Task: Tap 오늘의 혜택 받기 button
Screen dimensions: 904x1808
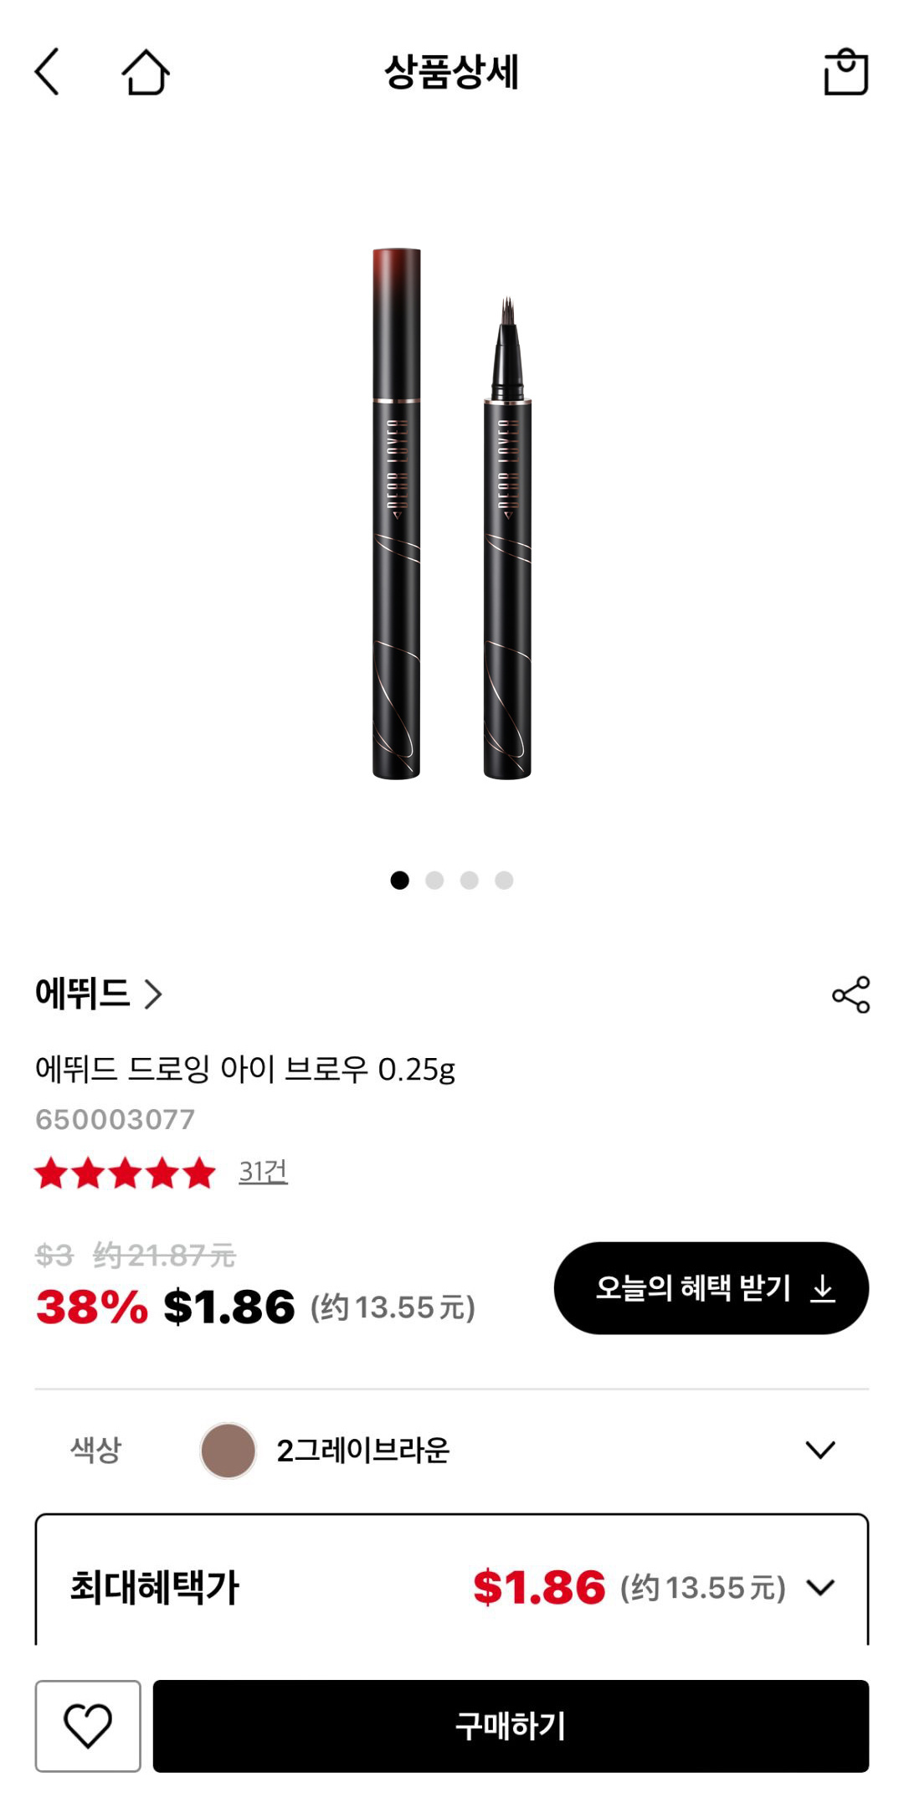Action: 693,1288
